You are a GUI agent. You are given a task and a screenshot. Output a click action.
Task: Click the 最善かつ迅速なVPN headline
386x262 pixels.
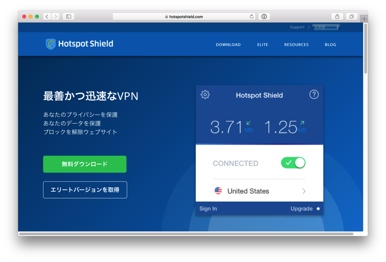90,96
